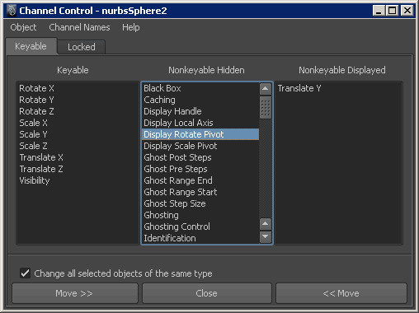419x313 pixels.
Task: Toggle 'Change all selected objects of the same type'
Action: click(x=25, y=273)
